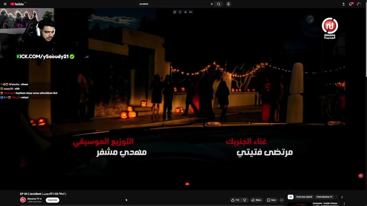
Task: Show more chips with right chevron
Action: [342, 197]
